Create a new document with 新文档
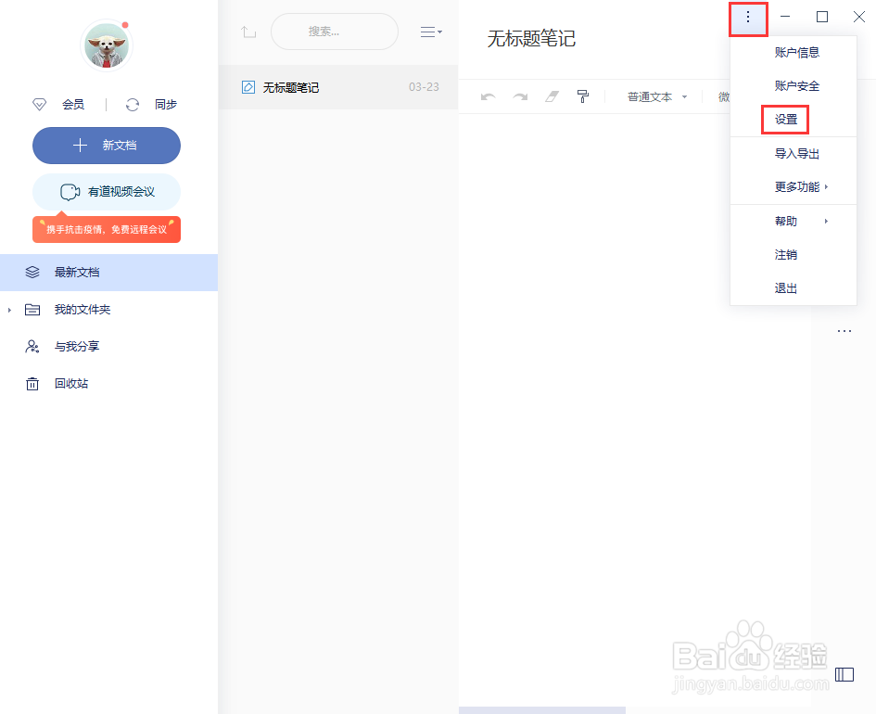 tap(107, 146)
